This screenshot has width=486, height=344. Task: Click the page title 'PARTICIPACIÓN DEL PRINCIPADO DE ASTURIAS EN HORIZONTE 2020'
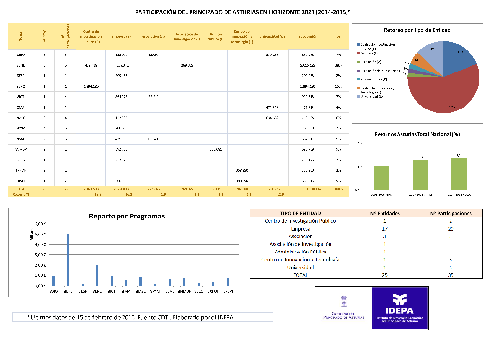(x=243, y=12)
